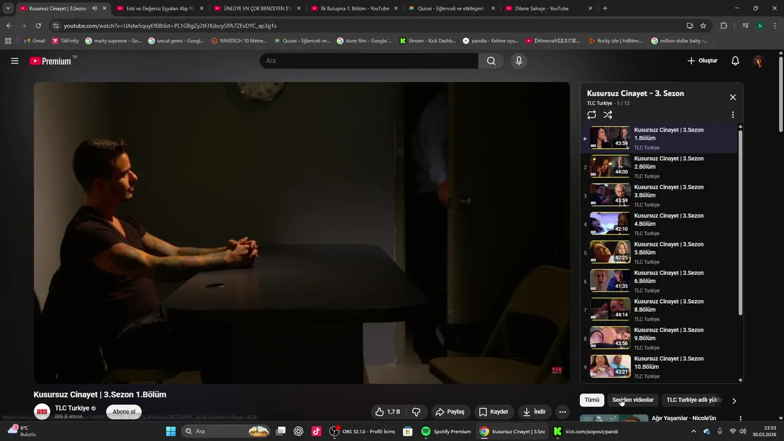The image size is (784, 441).
Task: Open TLC Turkiye channel name link
Action: [72, 408]
